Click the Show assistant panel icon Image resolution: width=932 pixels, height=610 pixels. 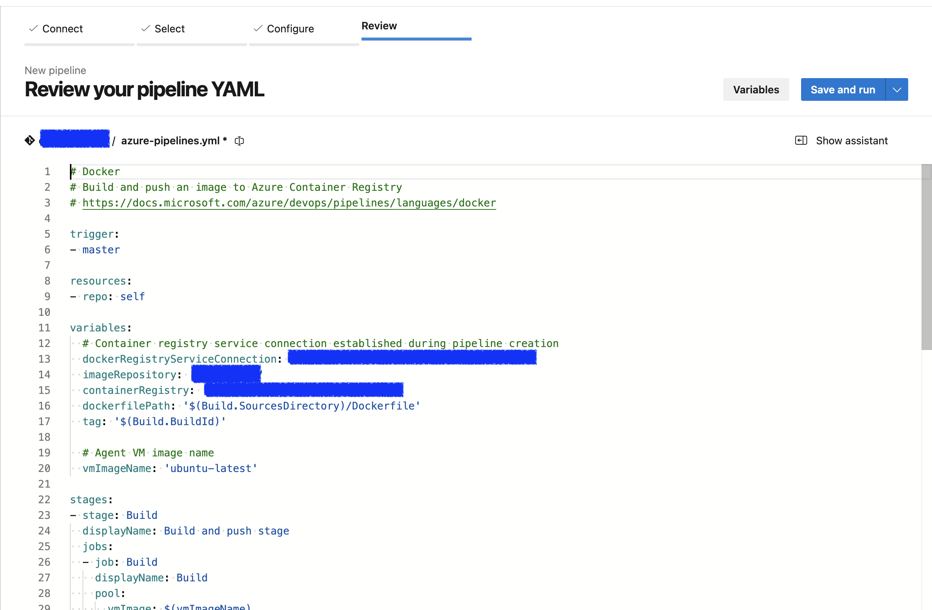coord(801,140)
